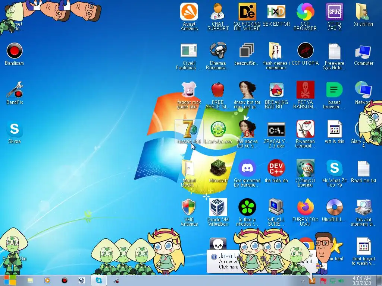Open Mr What Zit Too Ya Skype icon
The image size is (382, 286).
click(x=334, y=174)
